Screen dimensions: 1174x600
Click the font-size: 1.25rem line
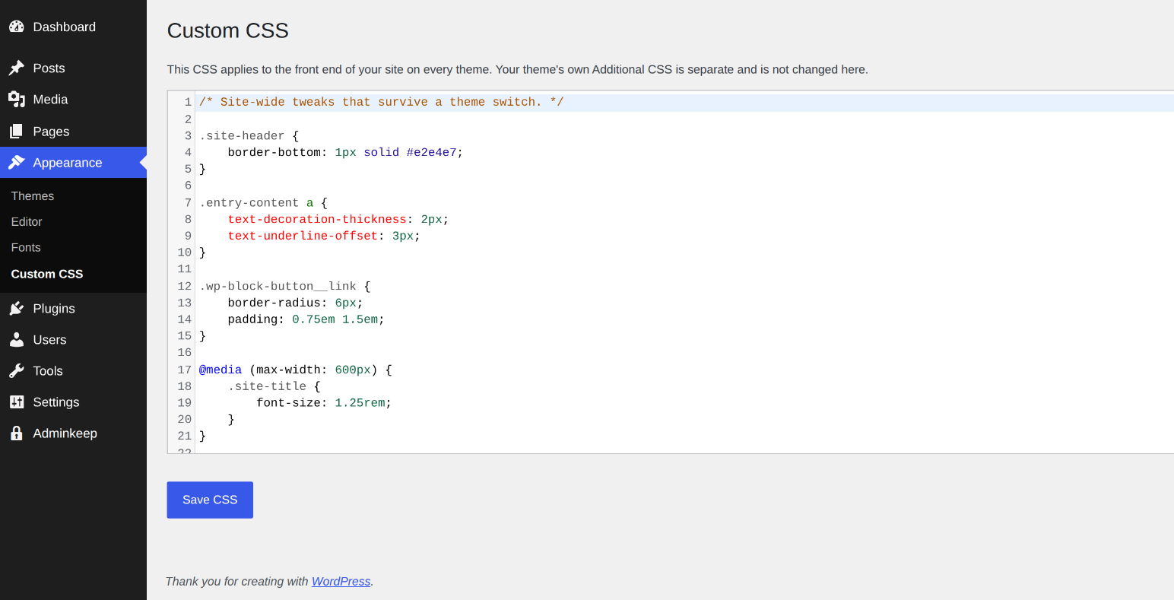324,403
